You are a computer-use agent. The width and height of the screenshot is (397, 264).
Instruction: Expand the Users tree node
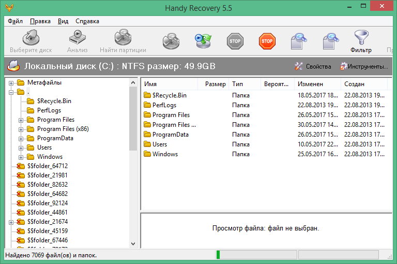[21, 148]
